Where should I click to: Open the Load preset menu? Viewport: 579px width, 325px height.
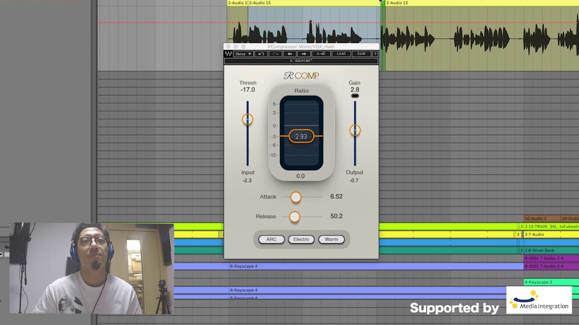(341, 54)
